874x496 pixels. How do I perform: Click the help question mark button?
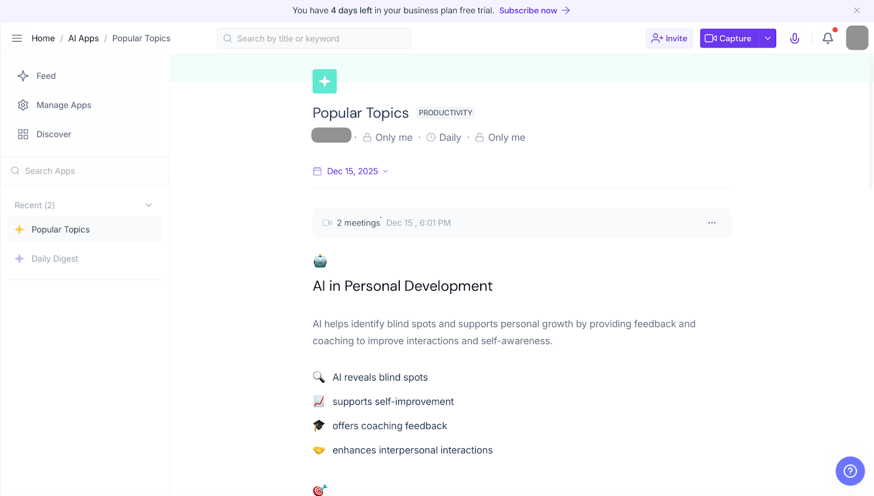tap(849, 470)
